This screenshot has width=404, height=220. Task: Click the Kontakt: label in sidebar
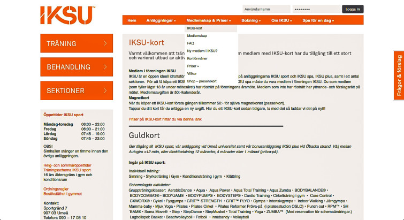pyautogui.click(x=51, y=203)
